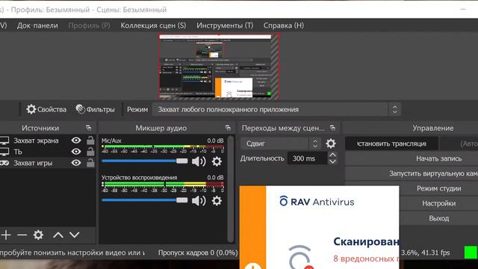
Task: Click the monitor icon of the Ть source
Action: [x=4, y=152]
